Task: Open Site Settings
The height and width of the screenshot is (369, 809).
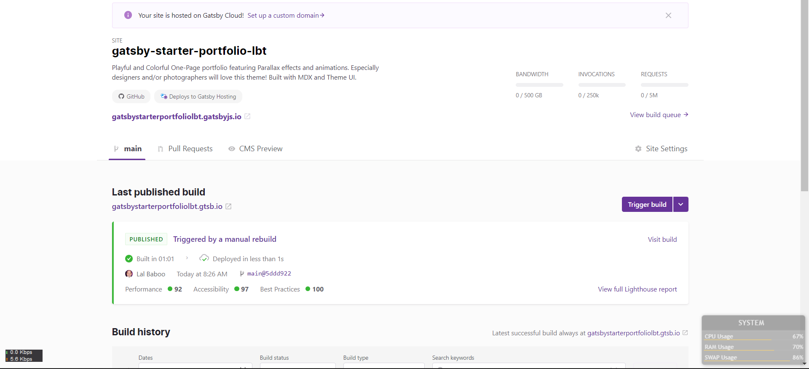Action: coord(661,149)
